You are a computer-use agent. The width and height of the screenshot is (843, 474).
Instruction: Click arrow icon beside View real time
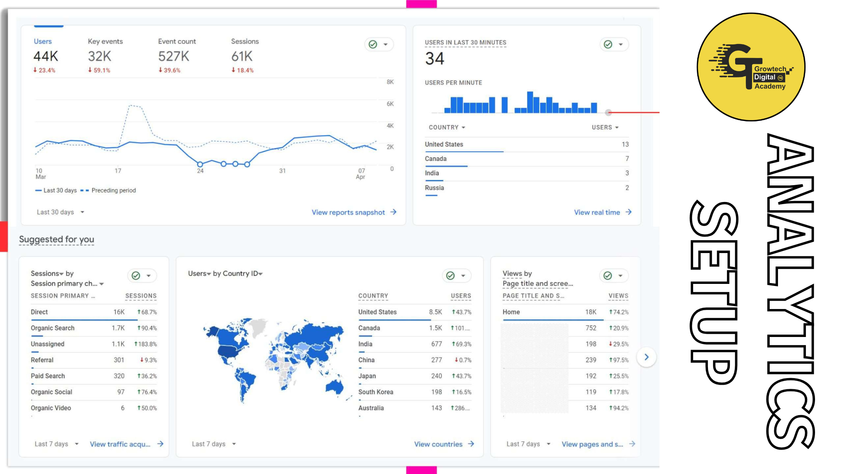tap(629, 212)
